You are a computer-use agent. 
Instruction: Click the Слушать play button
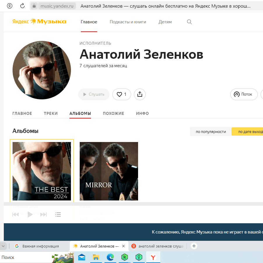tap(94, 94)
